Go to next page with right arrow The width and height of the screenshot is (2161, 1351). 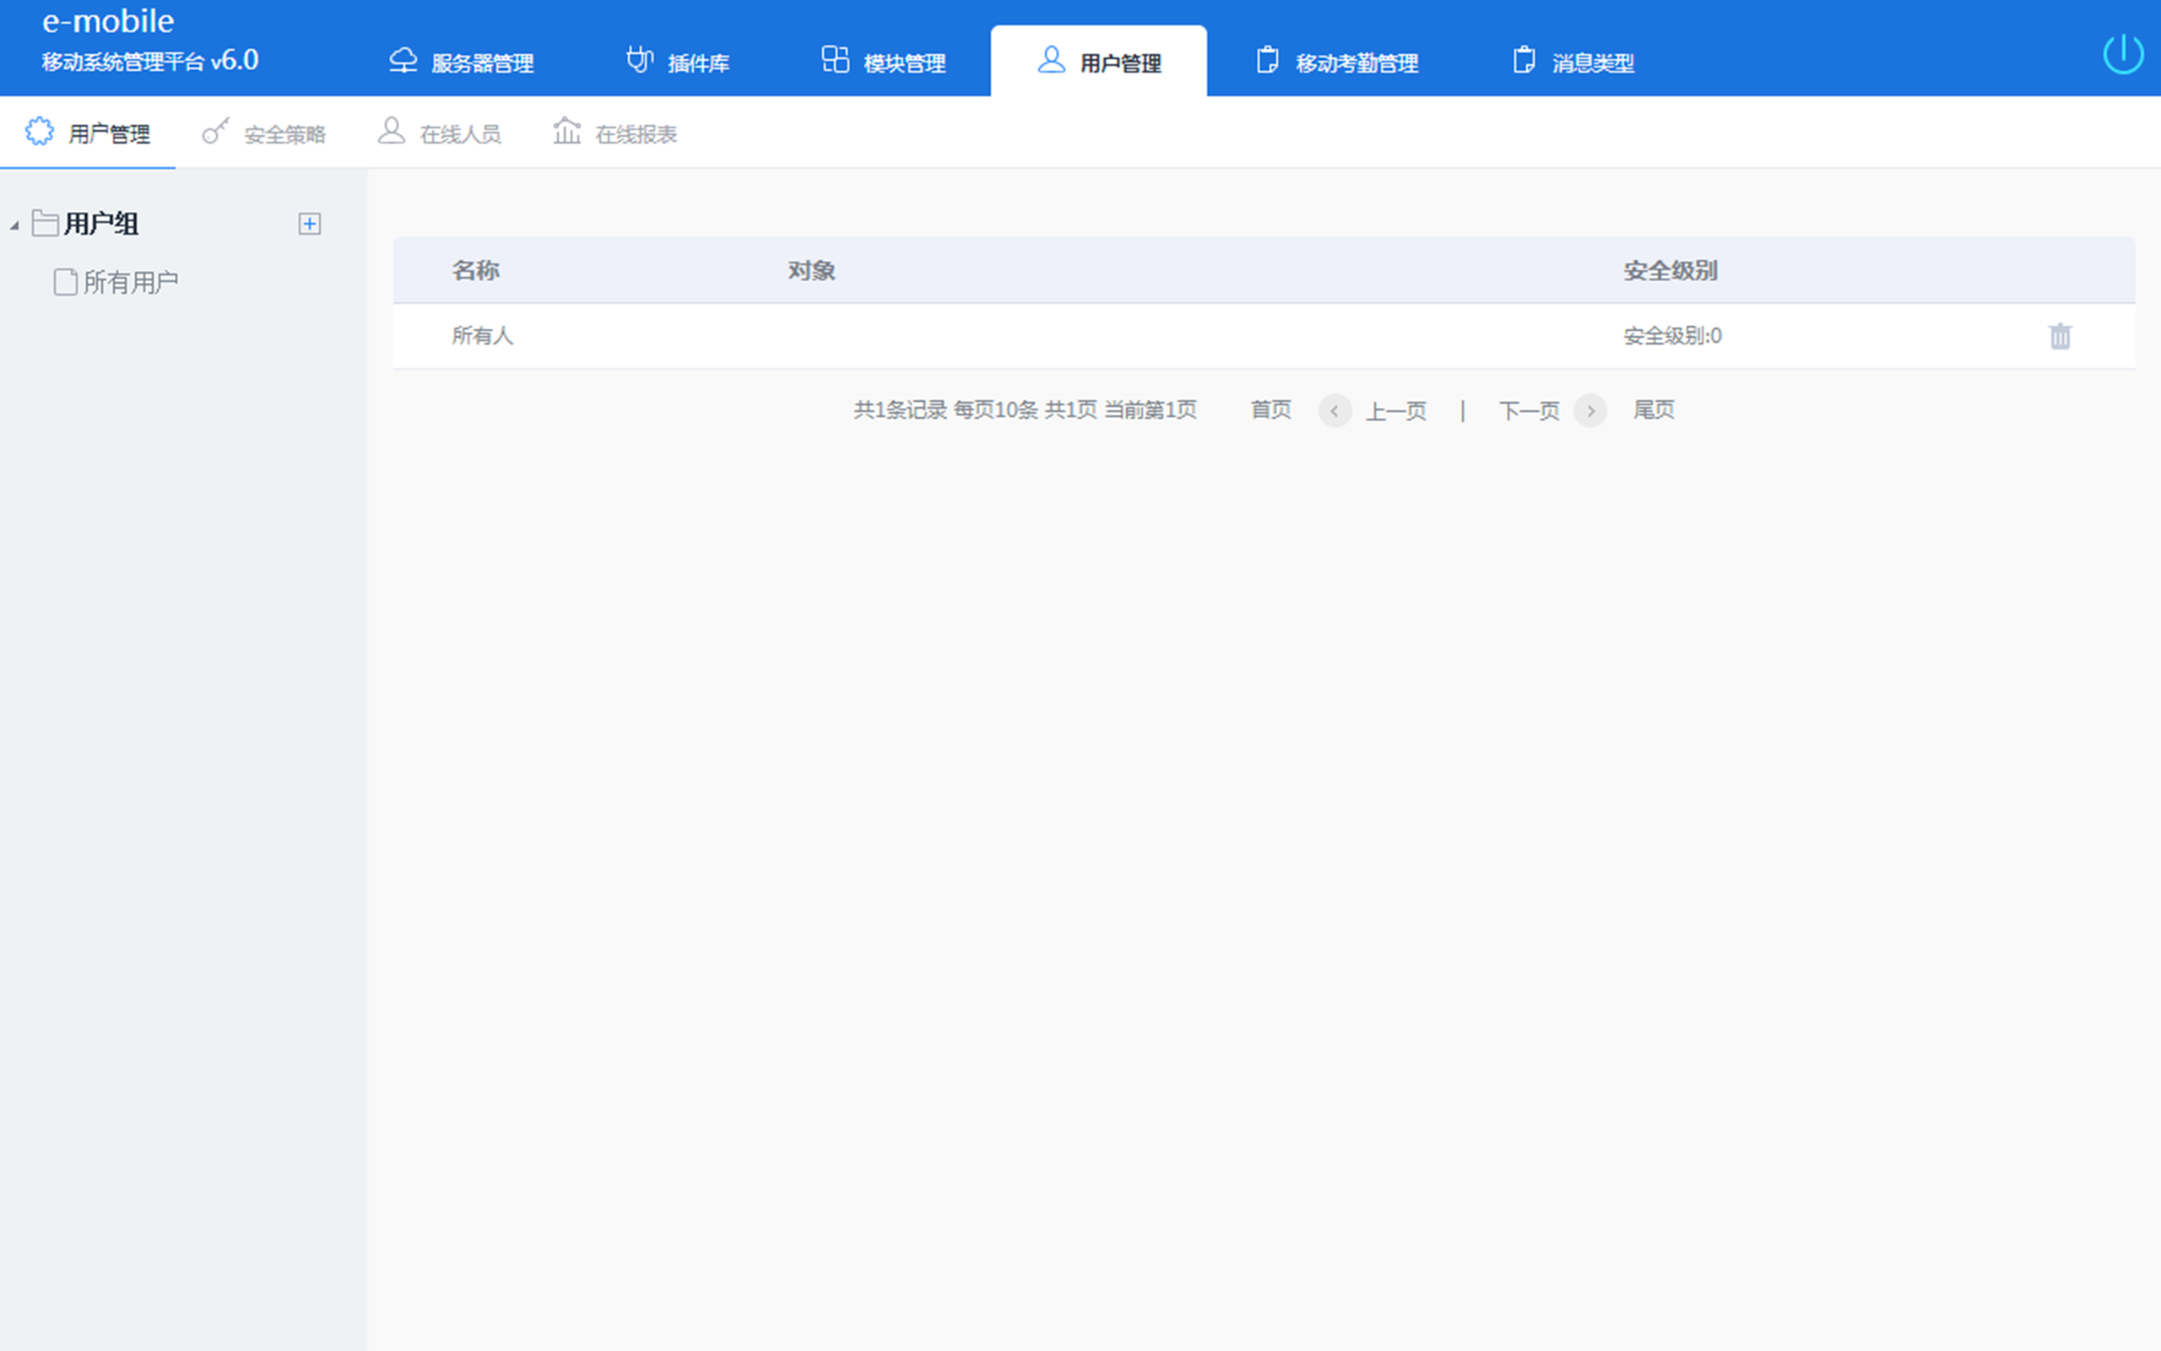click(x=1590, y=411)
